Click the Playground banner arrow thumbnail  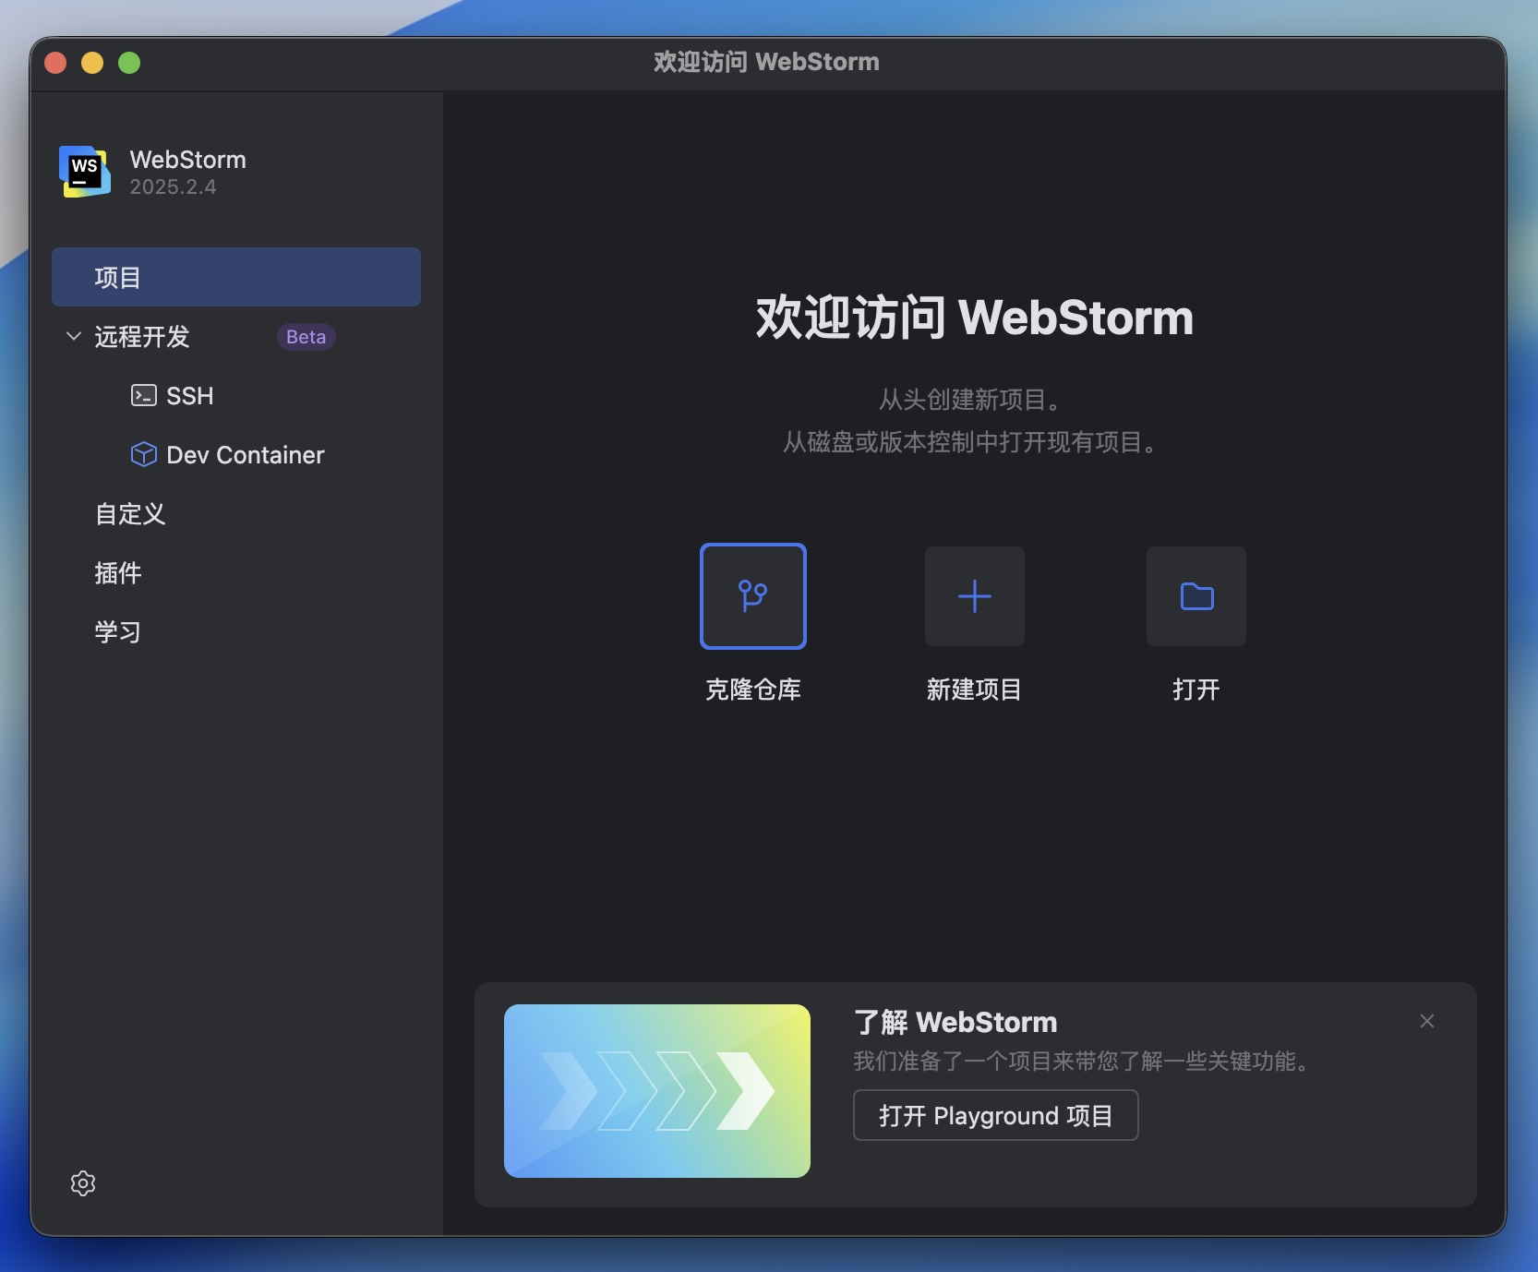[655, 1092]
